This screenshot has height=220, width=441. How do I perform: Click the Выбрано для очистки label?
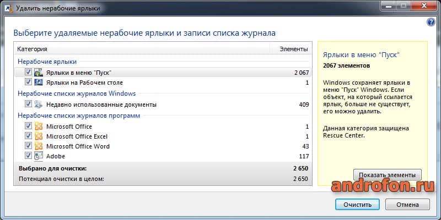tap(53, 169)
